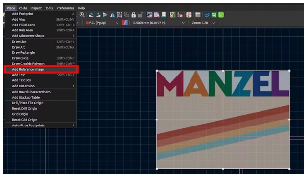This screenshot has width=308, height=177.
Task: Click the red-blue layer pair swatch
Action: (125, 23)
